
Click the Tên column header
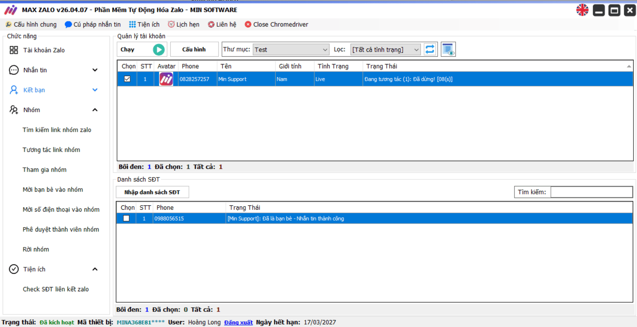[x=246, y=66]
